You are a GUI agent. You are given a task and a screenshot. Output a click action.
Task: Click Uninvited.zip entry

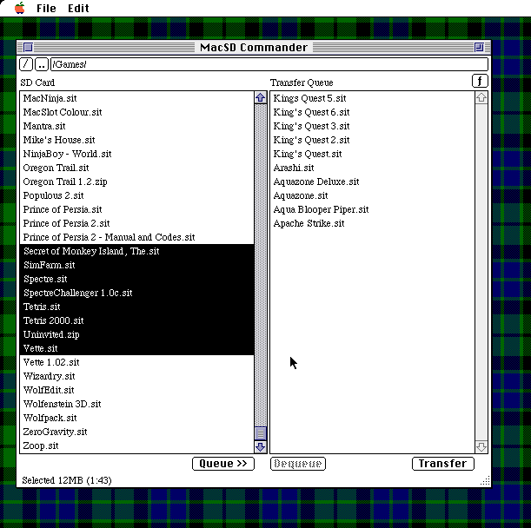click(136, 334)
